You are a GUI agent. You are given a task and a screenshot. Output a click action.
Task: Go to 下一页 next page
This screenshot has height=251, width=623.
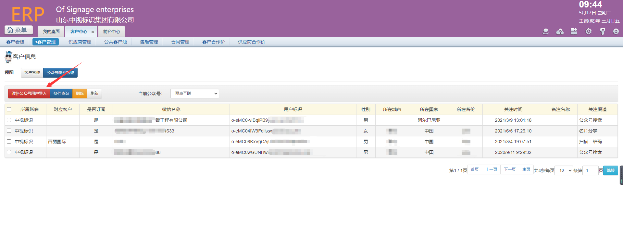pyautogui.click(x=510, y=169)
